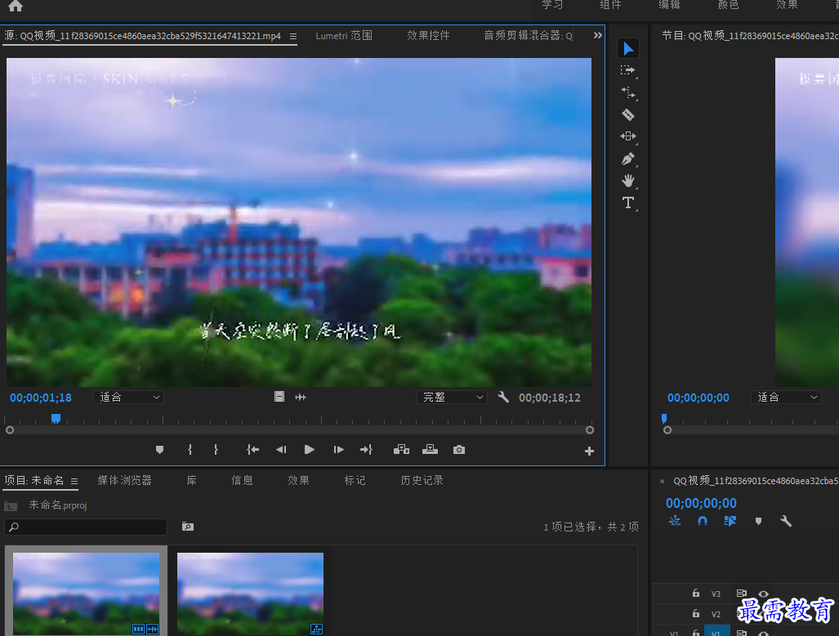Image resolution: width=839 pixels, height=636 pixels.
Task: Open the 库 tab
Action: (x=191, y=480)
